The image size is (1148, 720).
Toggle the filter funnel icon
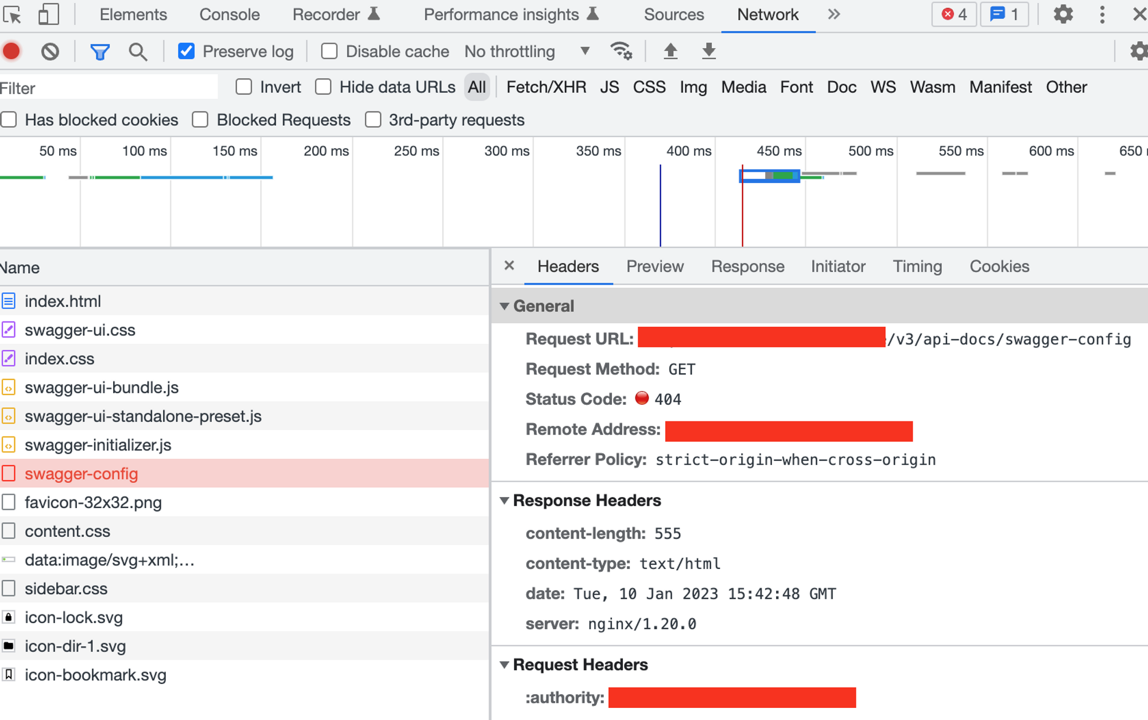pos(100,52)
